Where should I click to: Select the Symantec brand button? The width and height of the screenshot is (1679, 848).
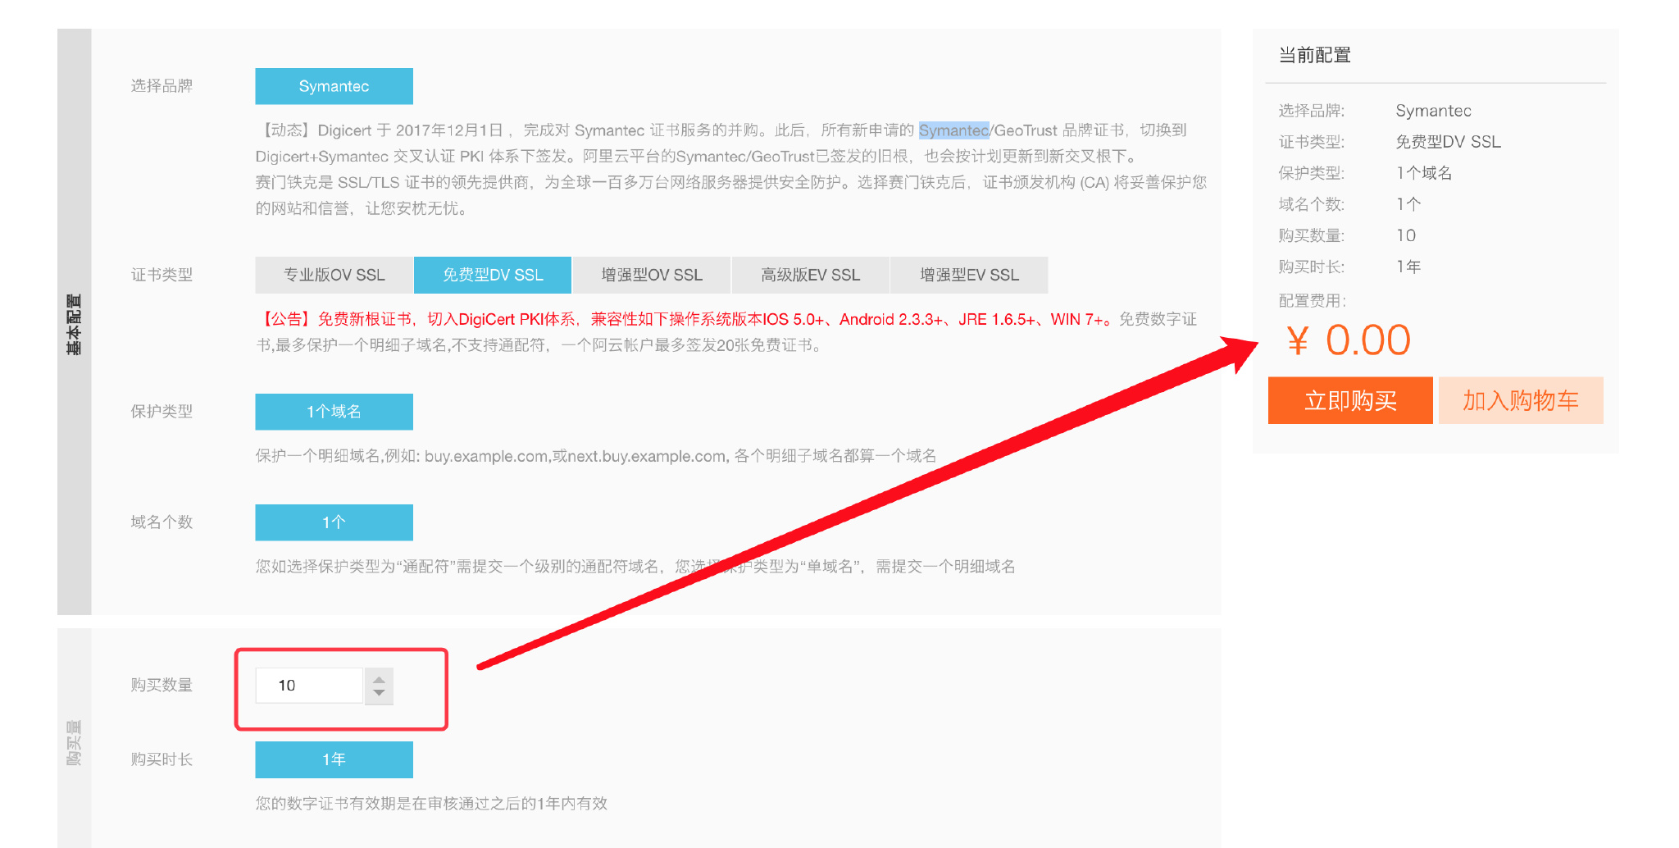(x=334, y=86)
